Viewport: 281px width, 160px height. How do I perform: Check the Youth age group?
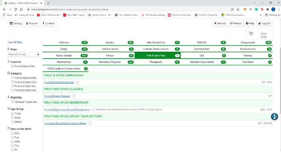pyautogui.click(x=12, y=113)
